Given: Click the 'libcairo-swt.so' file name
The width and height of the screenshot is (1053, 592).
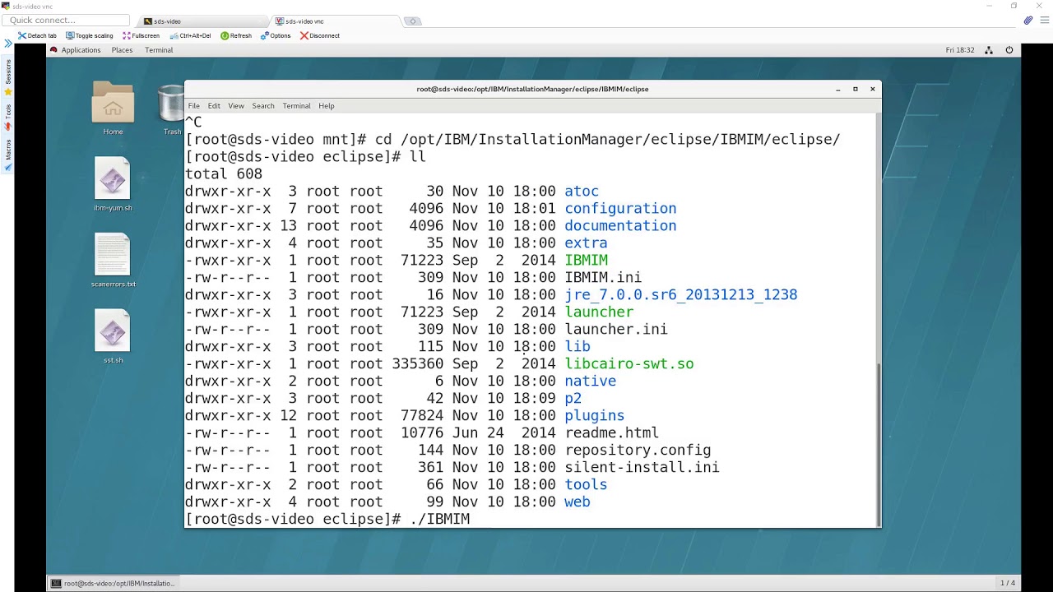Looking at the screenshot, I should click(629, 364).
